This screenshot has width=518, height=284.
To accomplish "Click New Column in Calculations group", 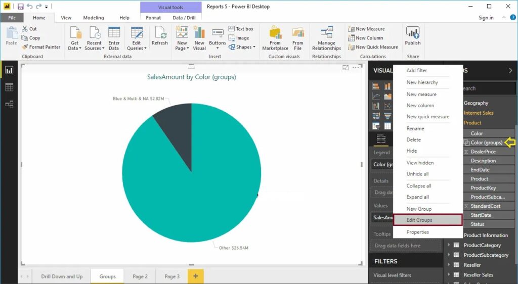I will coord(366,38).
